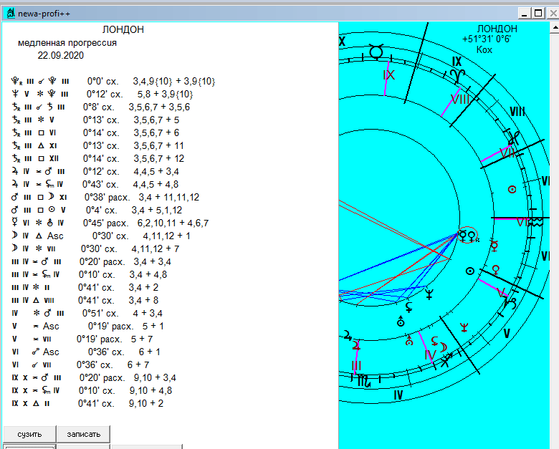Click the Taurus sign on the outer ring
The height and width of the screenshot is (449, 559).
click(x=376, y=50)
